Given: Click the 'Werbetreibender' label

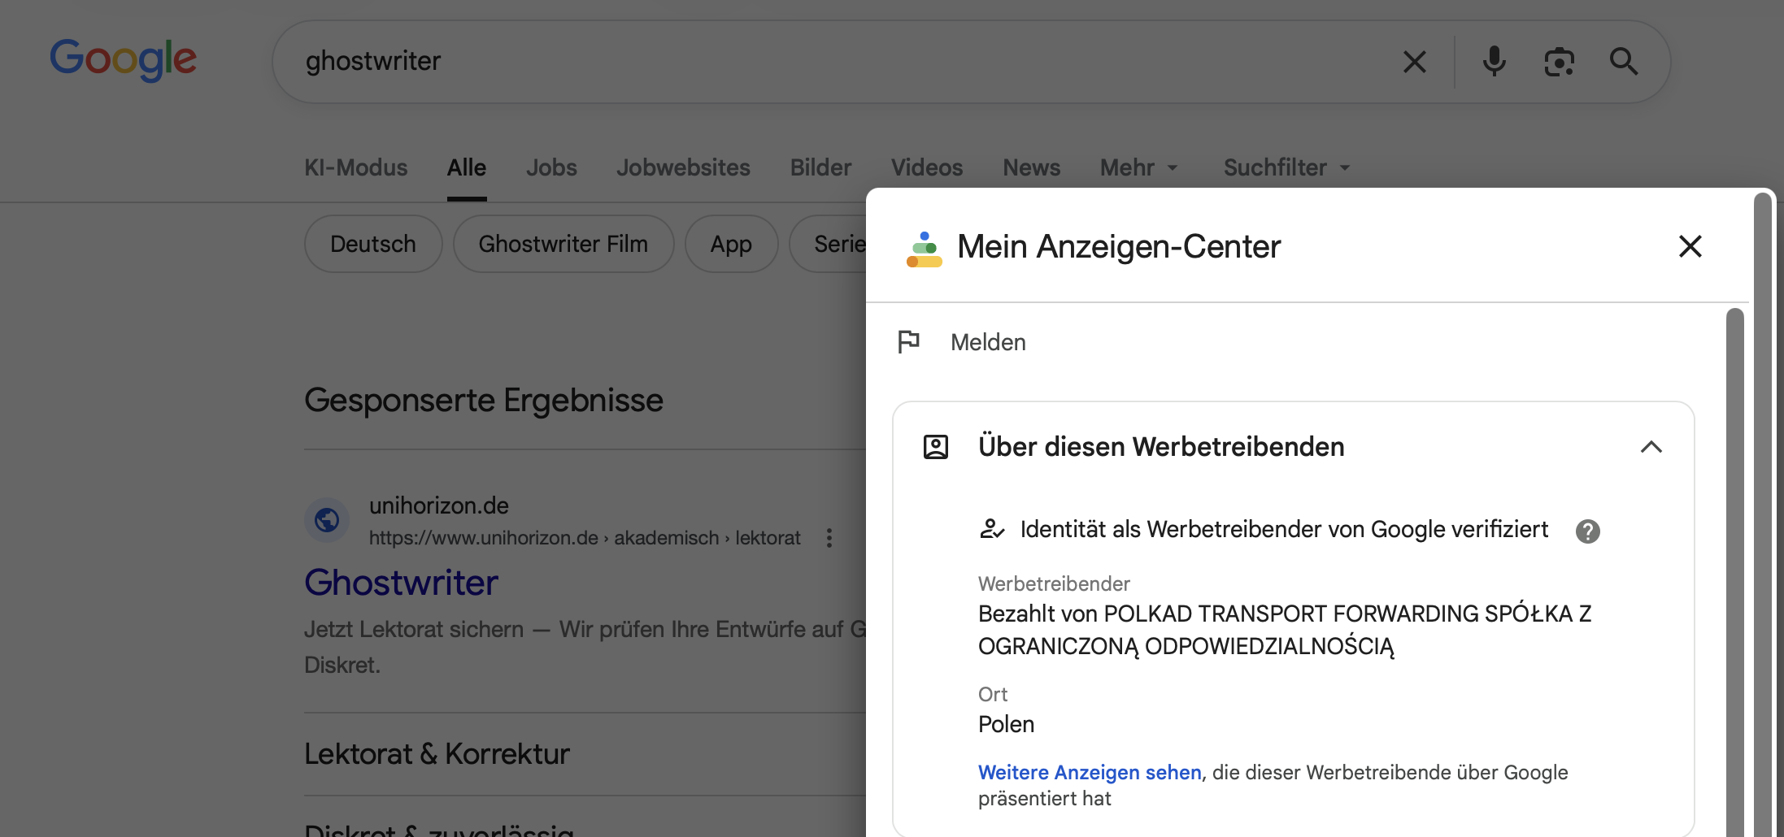Looking at the screenshot, I should [x=1054, y=583].
